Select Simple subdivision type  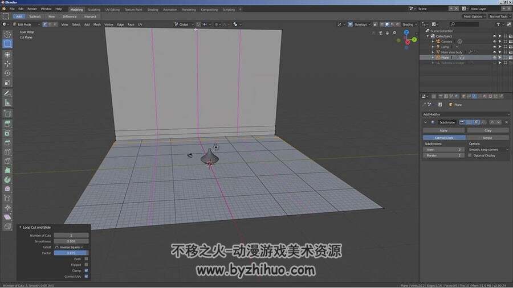(x=487, y=138)
